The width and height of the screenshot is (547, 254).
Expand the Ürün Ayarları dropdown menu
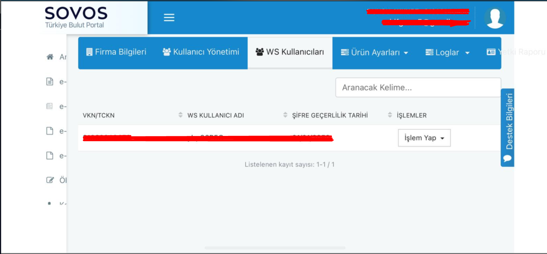coord(374,53)
